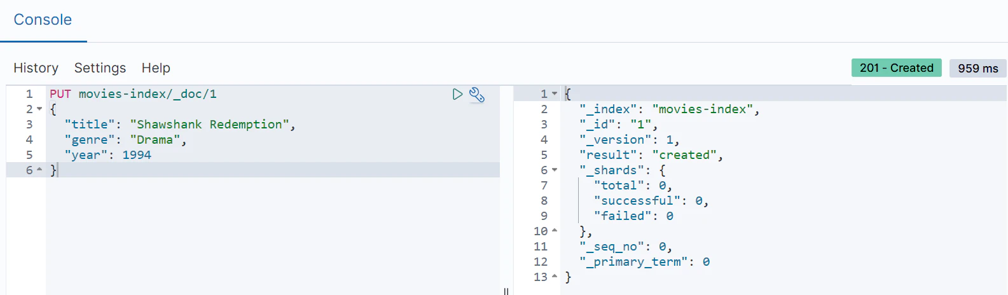Click the "total" line in response
Viewport: 1008px width, 295px height.
click(x=633, y=186)
